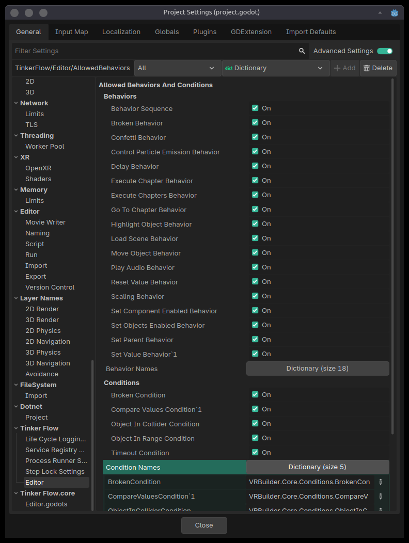
Task: Toggle Play Audio Behavior checkbox
Action: tap(255, 267)
